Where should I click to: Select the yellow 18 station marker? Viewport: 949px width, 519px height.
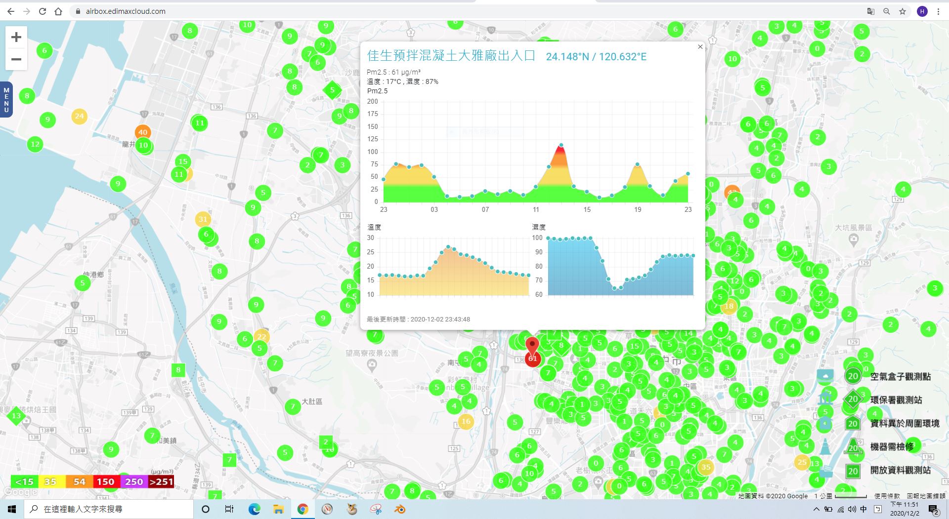(x=729, y=306)
